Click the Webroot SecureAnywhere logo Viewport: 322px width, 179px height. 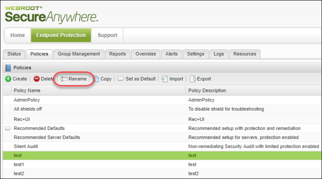[x=51, y=15]
